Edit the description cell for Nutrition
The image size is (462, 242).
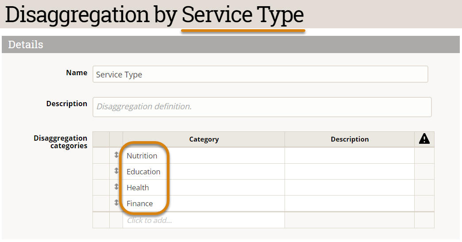(350, 156)
